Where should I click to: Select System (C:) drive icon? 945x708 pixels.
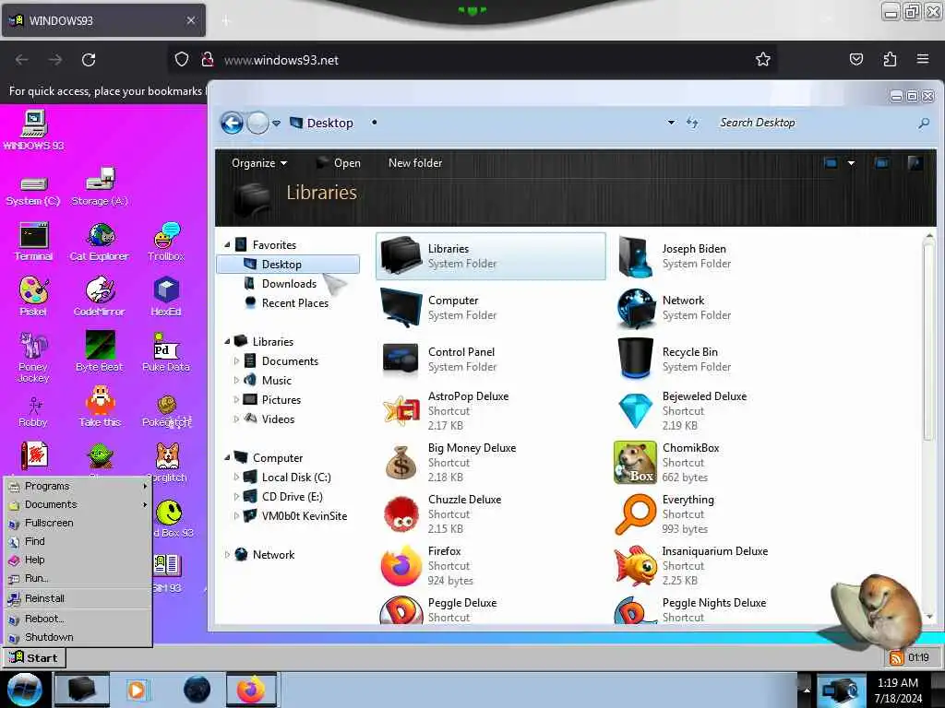[x=33, y=192]
